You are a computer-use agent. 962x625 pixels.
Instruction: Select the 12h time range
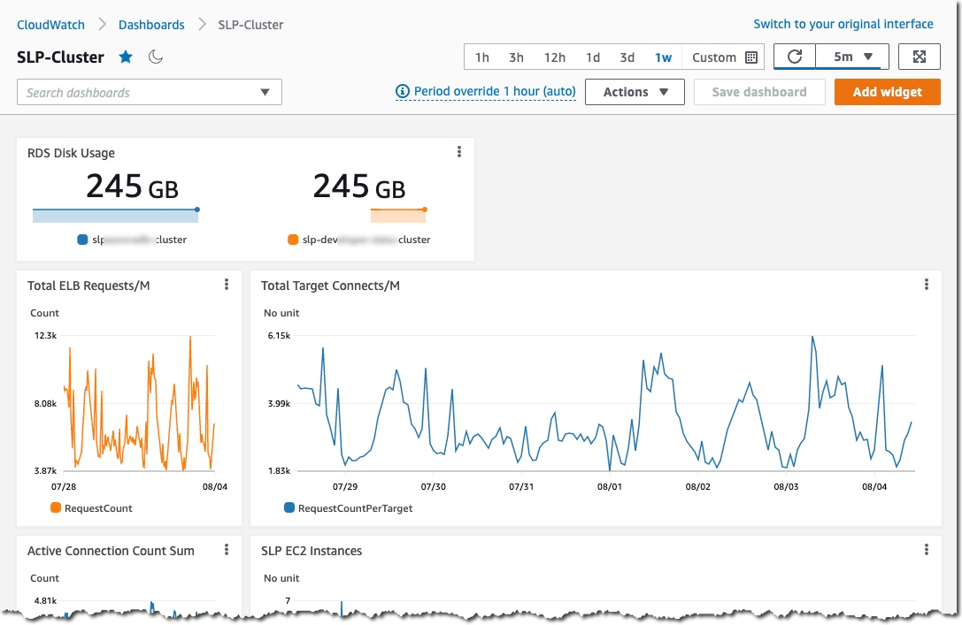coord(555,57)
